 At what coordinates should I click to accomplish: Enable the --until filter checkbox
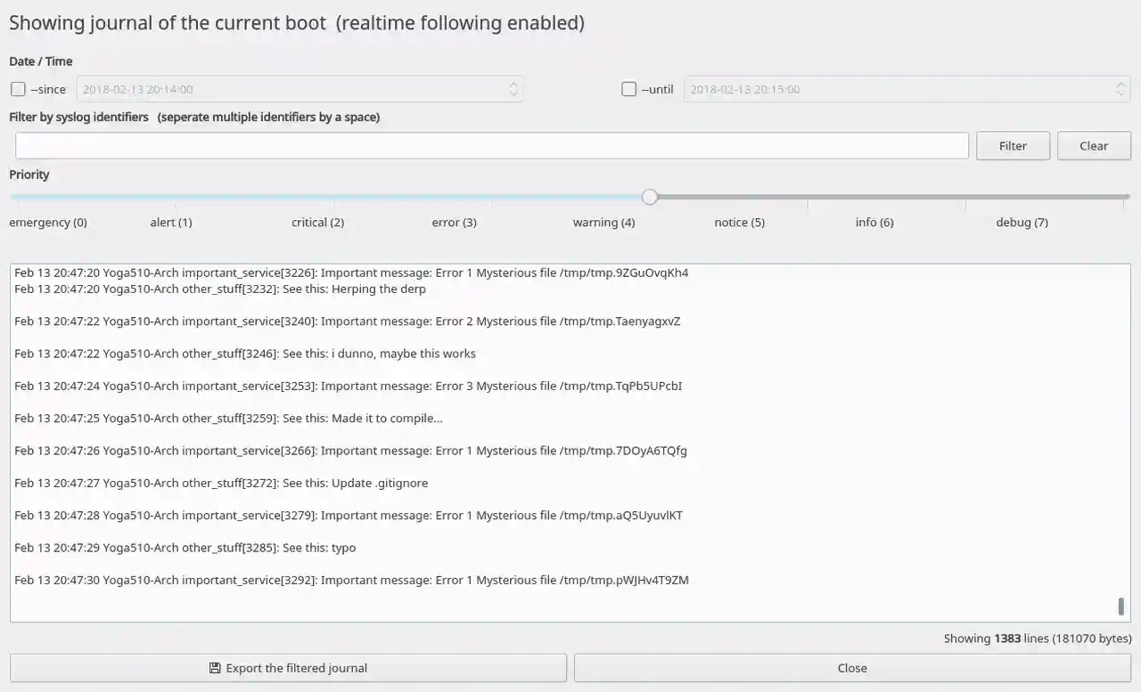pos(628,89)
